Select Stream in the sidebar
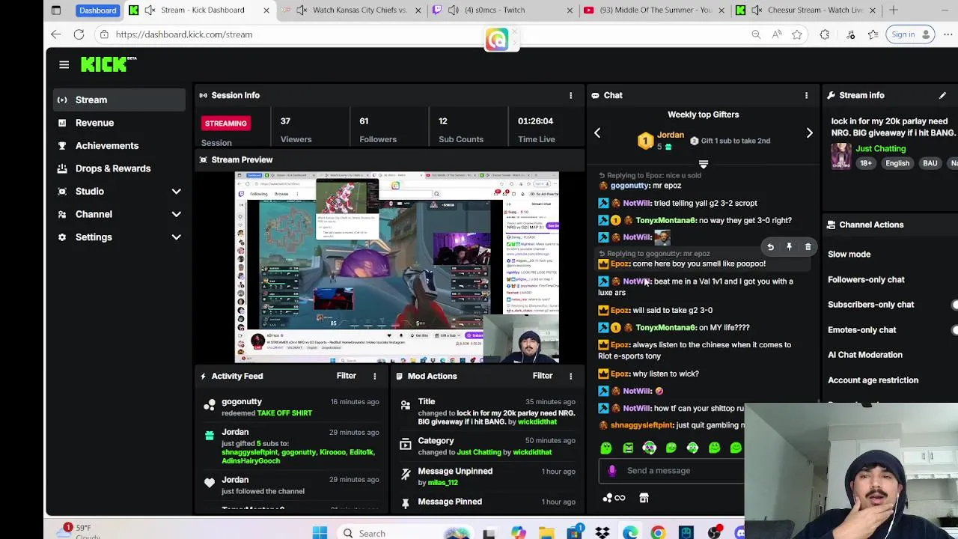958x539 pixels. [119, 100]
